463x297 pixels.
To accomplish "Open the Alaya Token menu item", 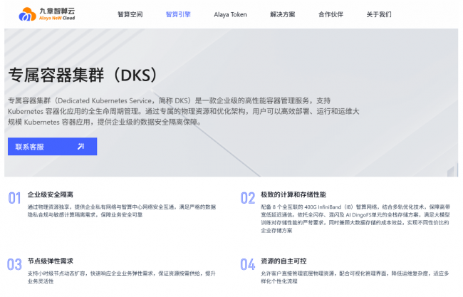I will 230,14.
